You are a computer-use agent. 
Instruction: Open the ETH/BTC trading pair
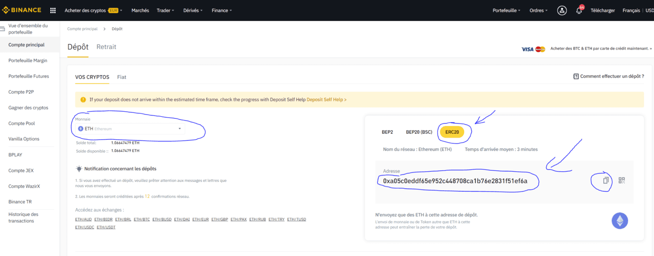142,219
